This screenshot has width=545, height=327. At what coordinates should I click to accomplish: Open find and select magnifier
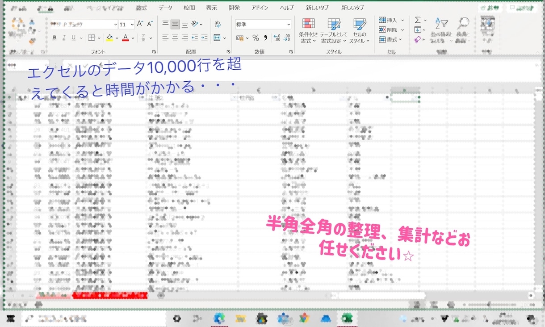(463, 30)
